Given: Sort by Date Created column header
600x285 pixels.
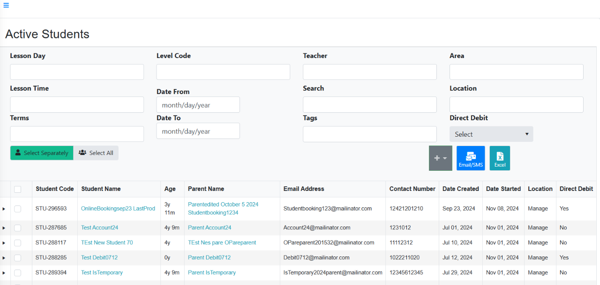Looking at the screenshot, I should 461,189.
